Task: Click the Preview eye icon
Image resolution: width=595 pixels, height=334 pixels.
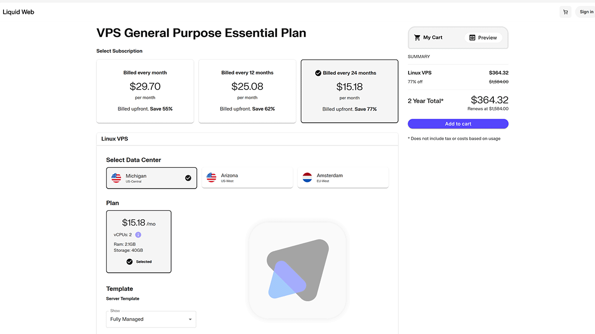Action: tap(473, 38)
